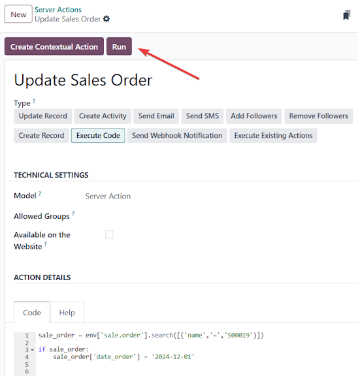Click the bookmark icon at top right
Image resolution: width=358 pixels, height=376 pixels.
click(x=347, y=15)
